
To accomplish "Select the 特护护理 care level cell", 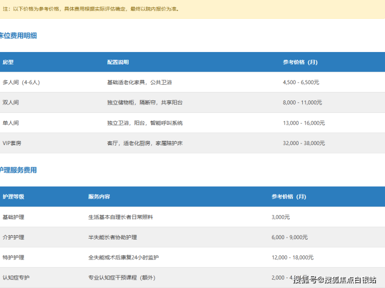I will point(13,257).
